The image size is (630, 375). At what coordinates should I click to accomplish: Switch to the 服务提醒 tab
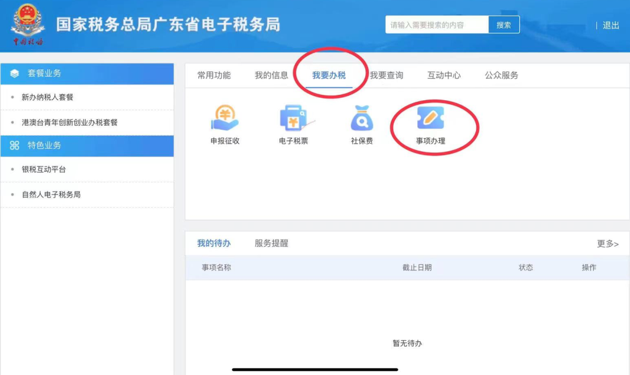tap(271, 243)
